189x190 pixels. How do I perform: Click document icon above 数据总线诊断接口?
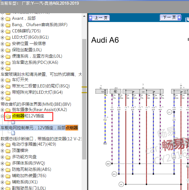[x=13, y=133]
